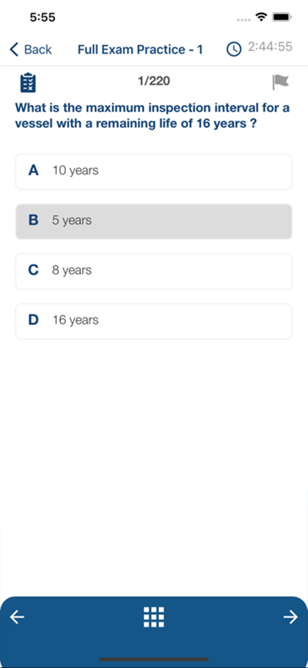The image size is (308, 668).
Task: Tap the Wi-Fi status icon
Action: (260, 17)
